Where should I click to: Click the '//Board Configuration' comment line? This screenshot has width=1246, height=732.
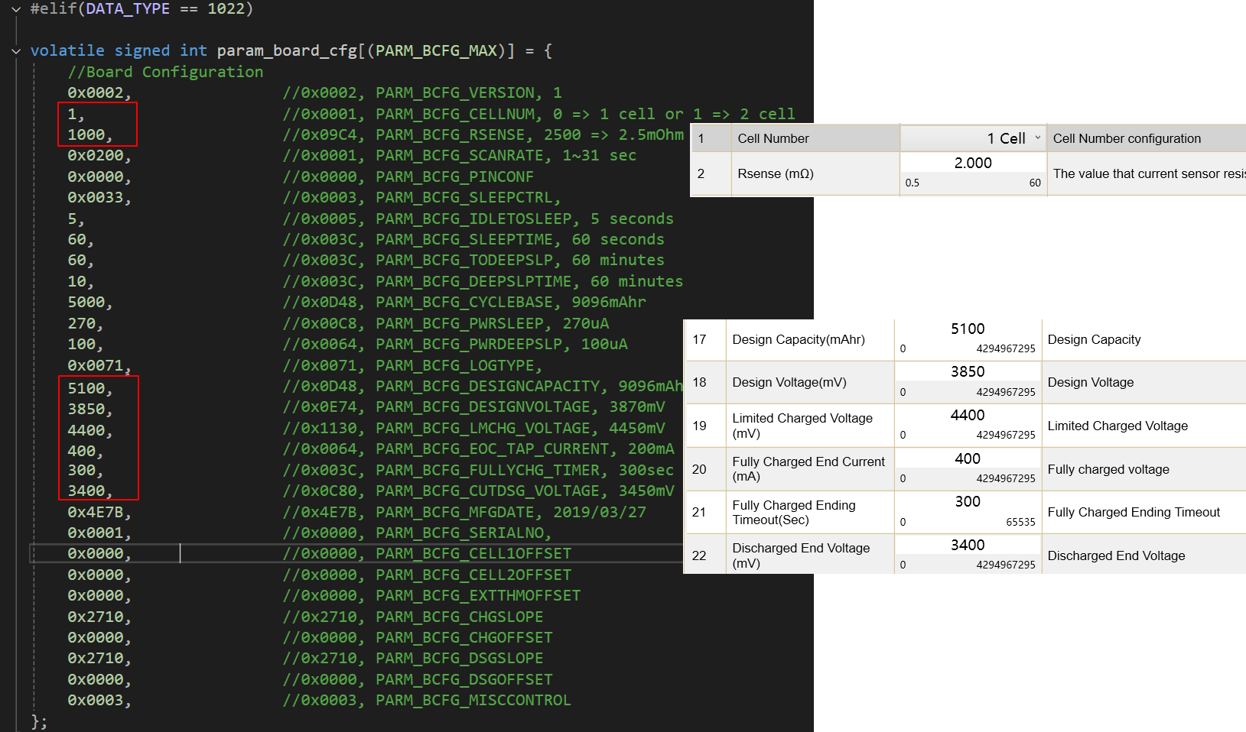click(165, 72)
